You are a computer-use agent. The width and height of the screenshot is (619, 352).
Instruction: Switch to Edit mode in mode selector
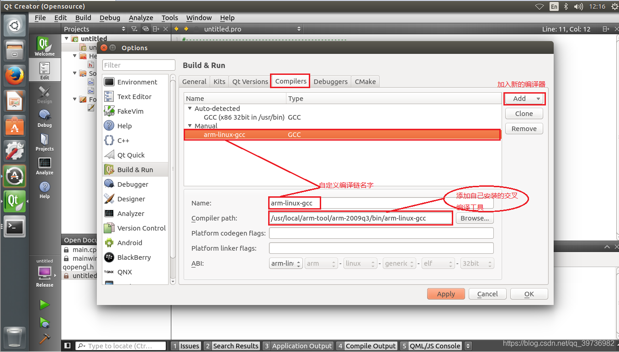pos(44,71)
